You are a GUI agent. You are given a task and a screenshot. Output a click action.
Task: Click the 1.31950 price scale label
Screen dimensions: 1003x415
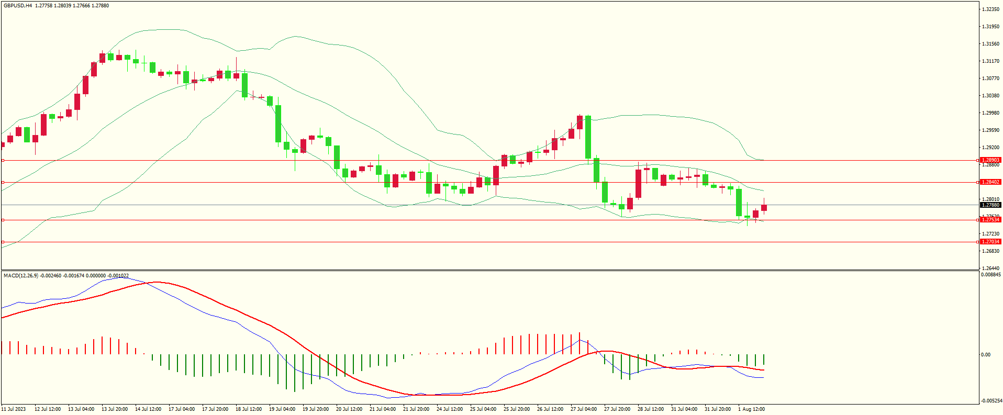point(990,27)
